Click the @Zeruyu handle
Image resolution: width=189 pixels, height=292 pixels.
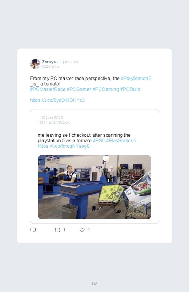(x=50, y=67)
